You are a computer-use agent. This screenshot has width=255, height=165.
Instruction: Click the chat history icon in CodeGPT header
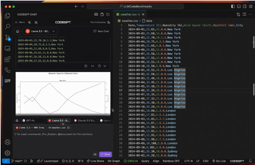(x=102, y=14)
